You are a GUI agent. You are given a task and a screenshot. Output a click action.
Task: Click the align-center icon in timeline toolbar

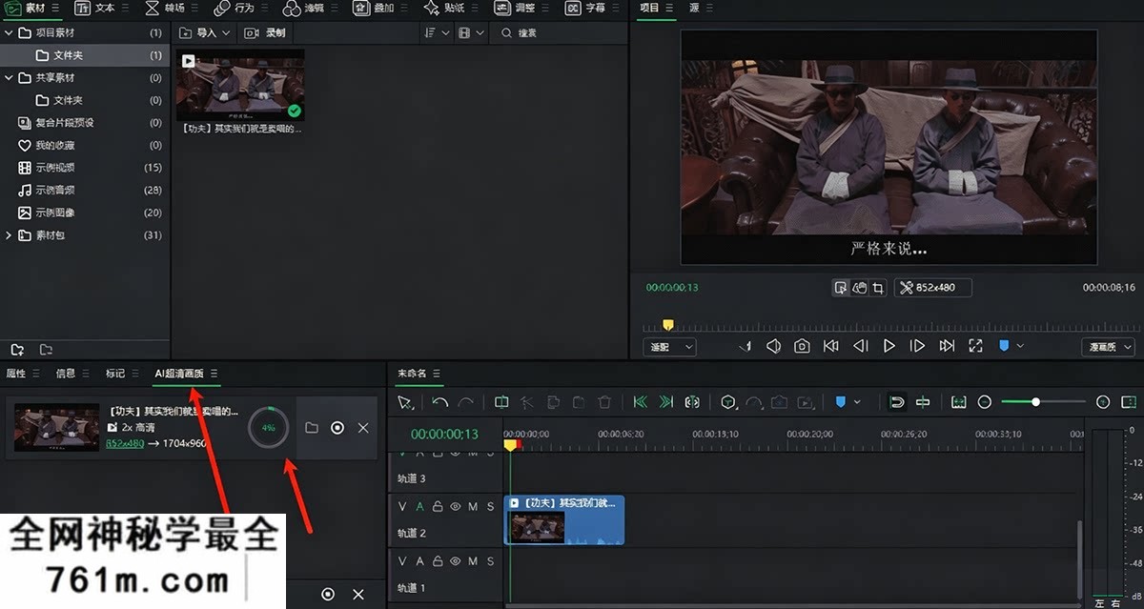(x=923, y=402)
